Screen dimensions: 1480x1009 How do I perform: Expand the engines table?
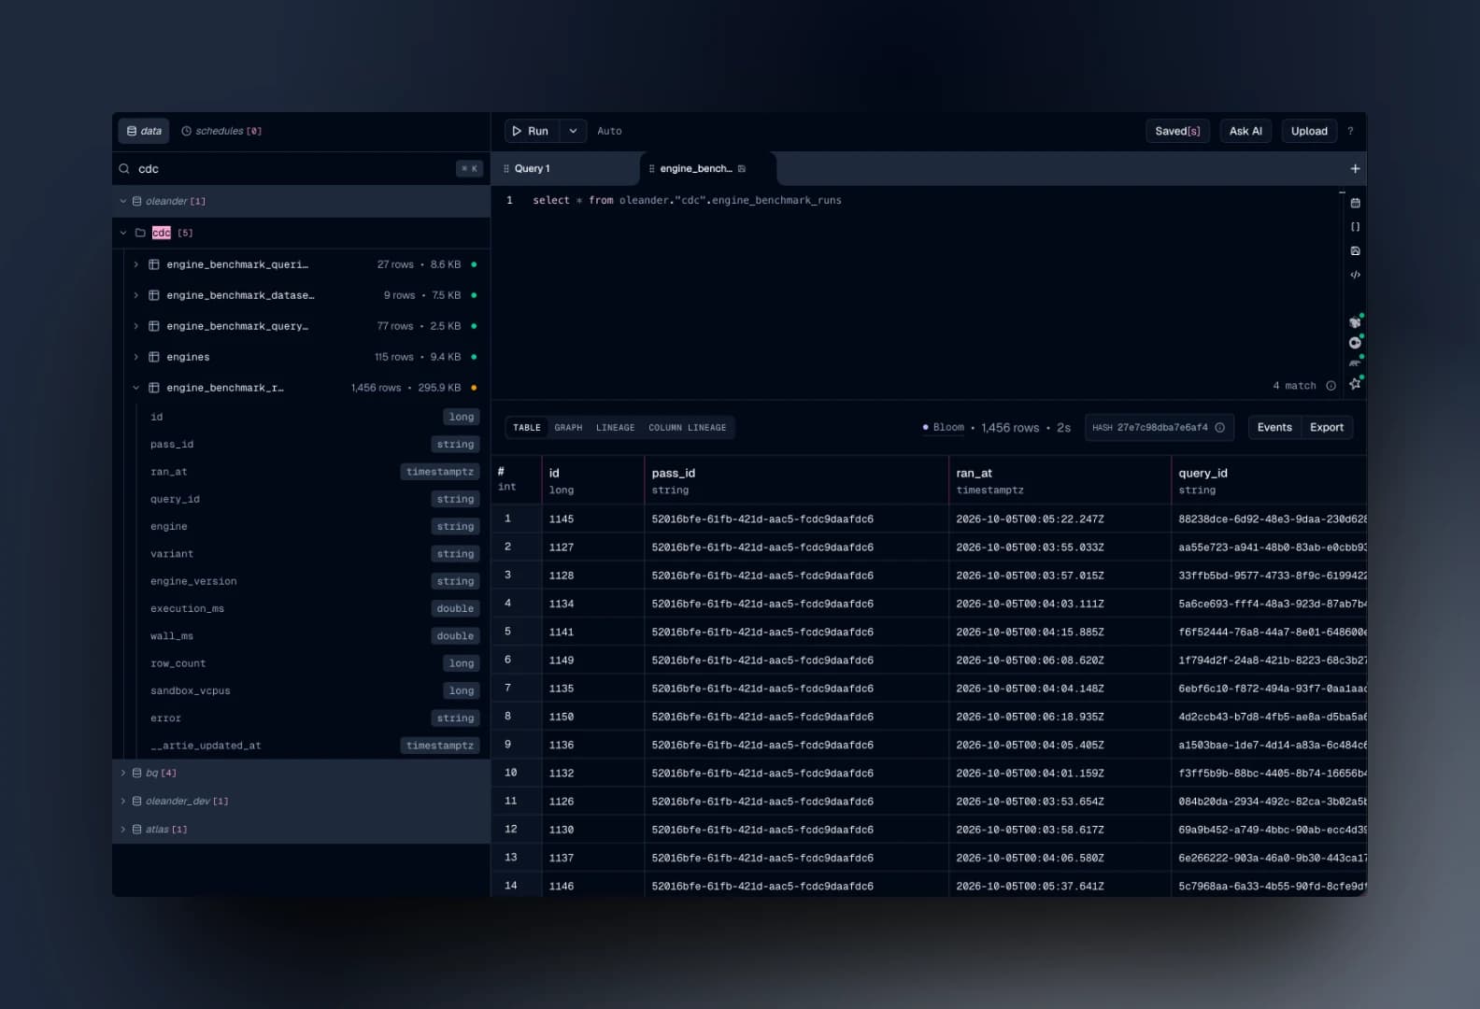[135, 357]
